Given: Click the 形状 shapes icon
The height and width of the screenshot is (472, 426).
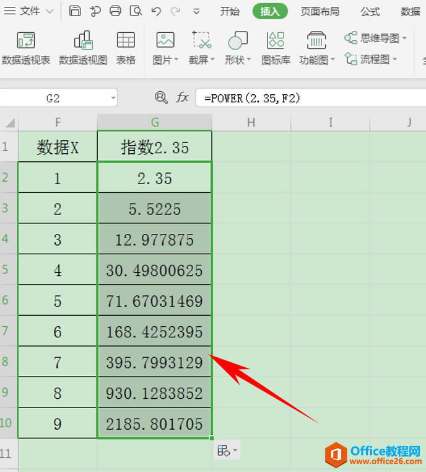Looking at the screenshot, I should tap(238, 40).
